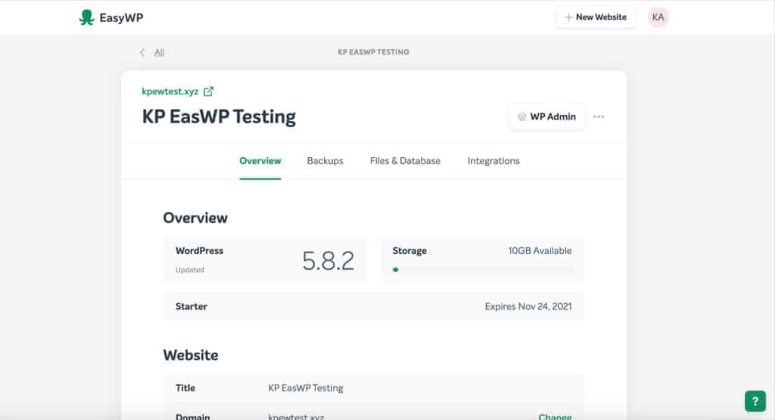Click the Storage label

(409, 251)
